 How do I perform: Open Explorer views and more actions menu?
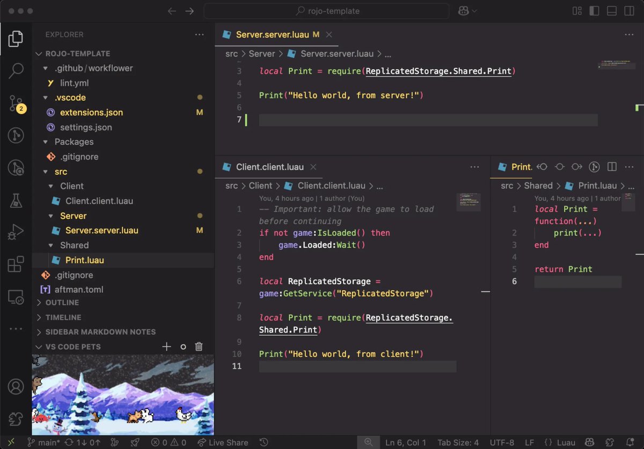click(x=200, y=34)
